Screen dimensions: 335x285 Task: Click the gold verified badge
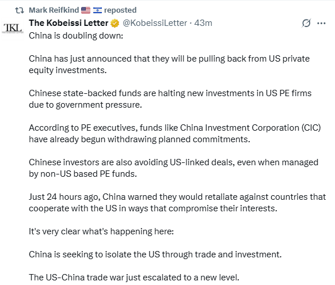click(115, 23)
